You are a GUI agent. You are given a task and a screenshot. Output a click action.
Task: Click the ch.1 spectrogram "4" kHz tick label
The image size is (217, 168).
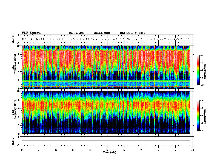coord(19,72)
